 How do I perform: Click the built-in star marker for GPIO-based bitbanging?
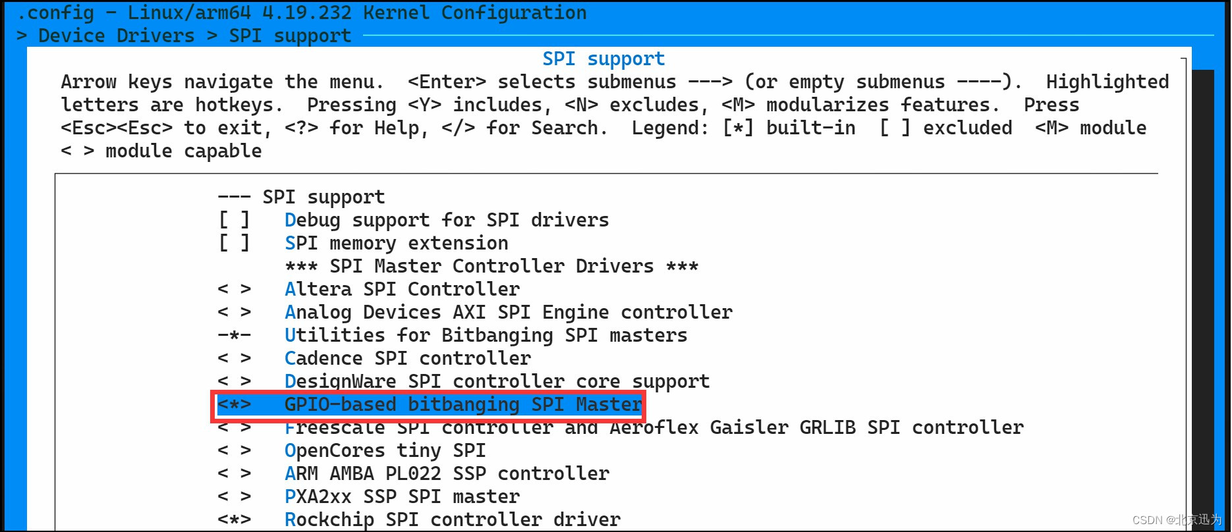(234, 404)
